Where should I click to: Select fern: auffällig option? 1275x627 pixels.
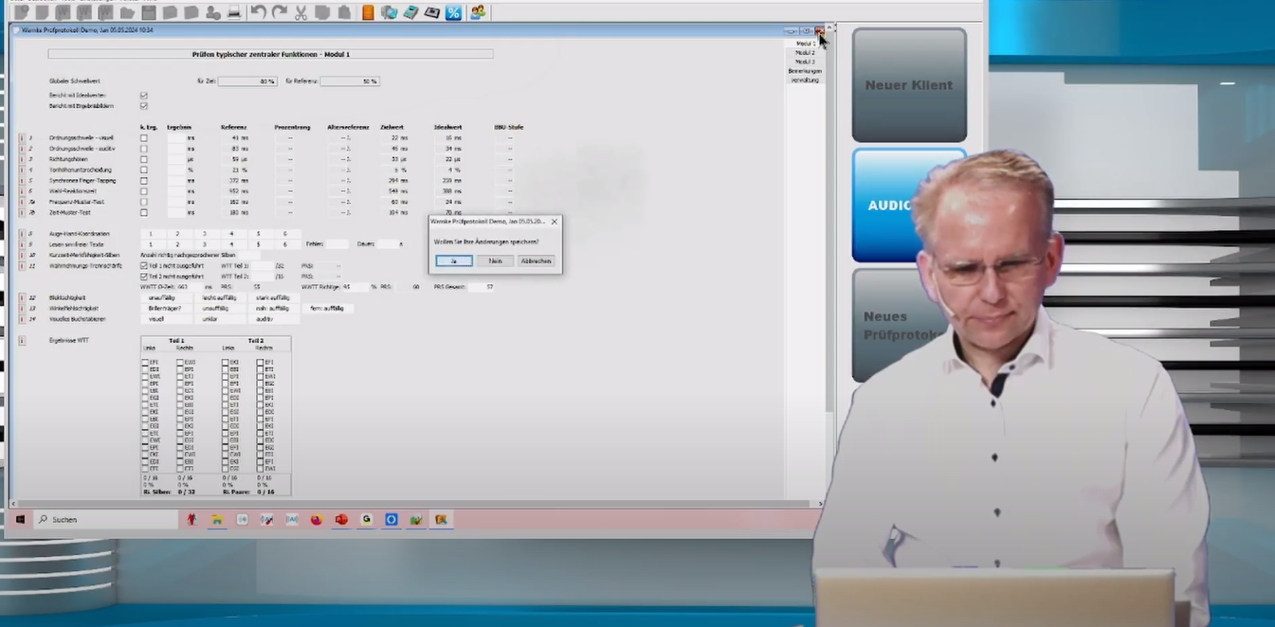[x=327, y=308]
